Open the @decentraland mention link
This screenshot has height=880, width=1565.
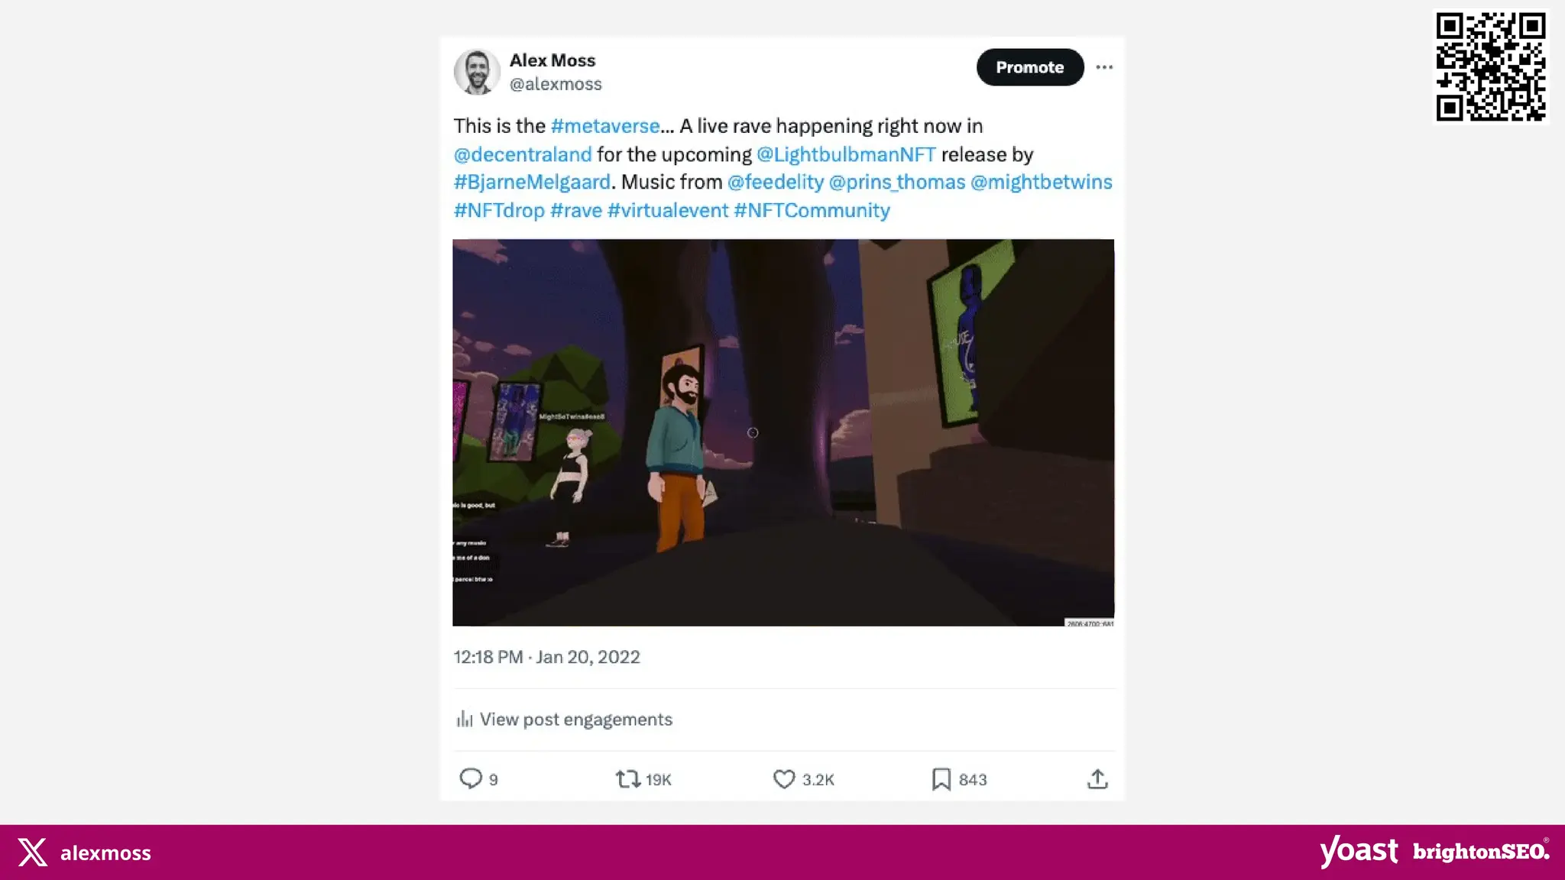click(x=523, y=154)
